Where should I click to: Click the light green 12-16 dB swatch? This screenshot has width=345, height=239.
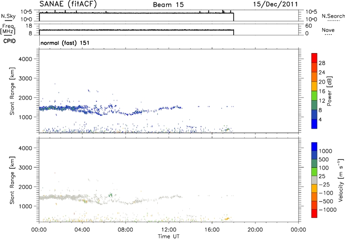314,95
